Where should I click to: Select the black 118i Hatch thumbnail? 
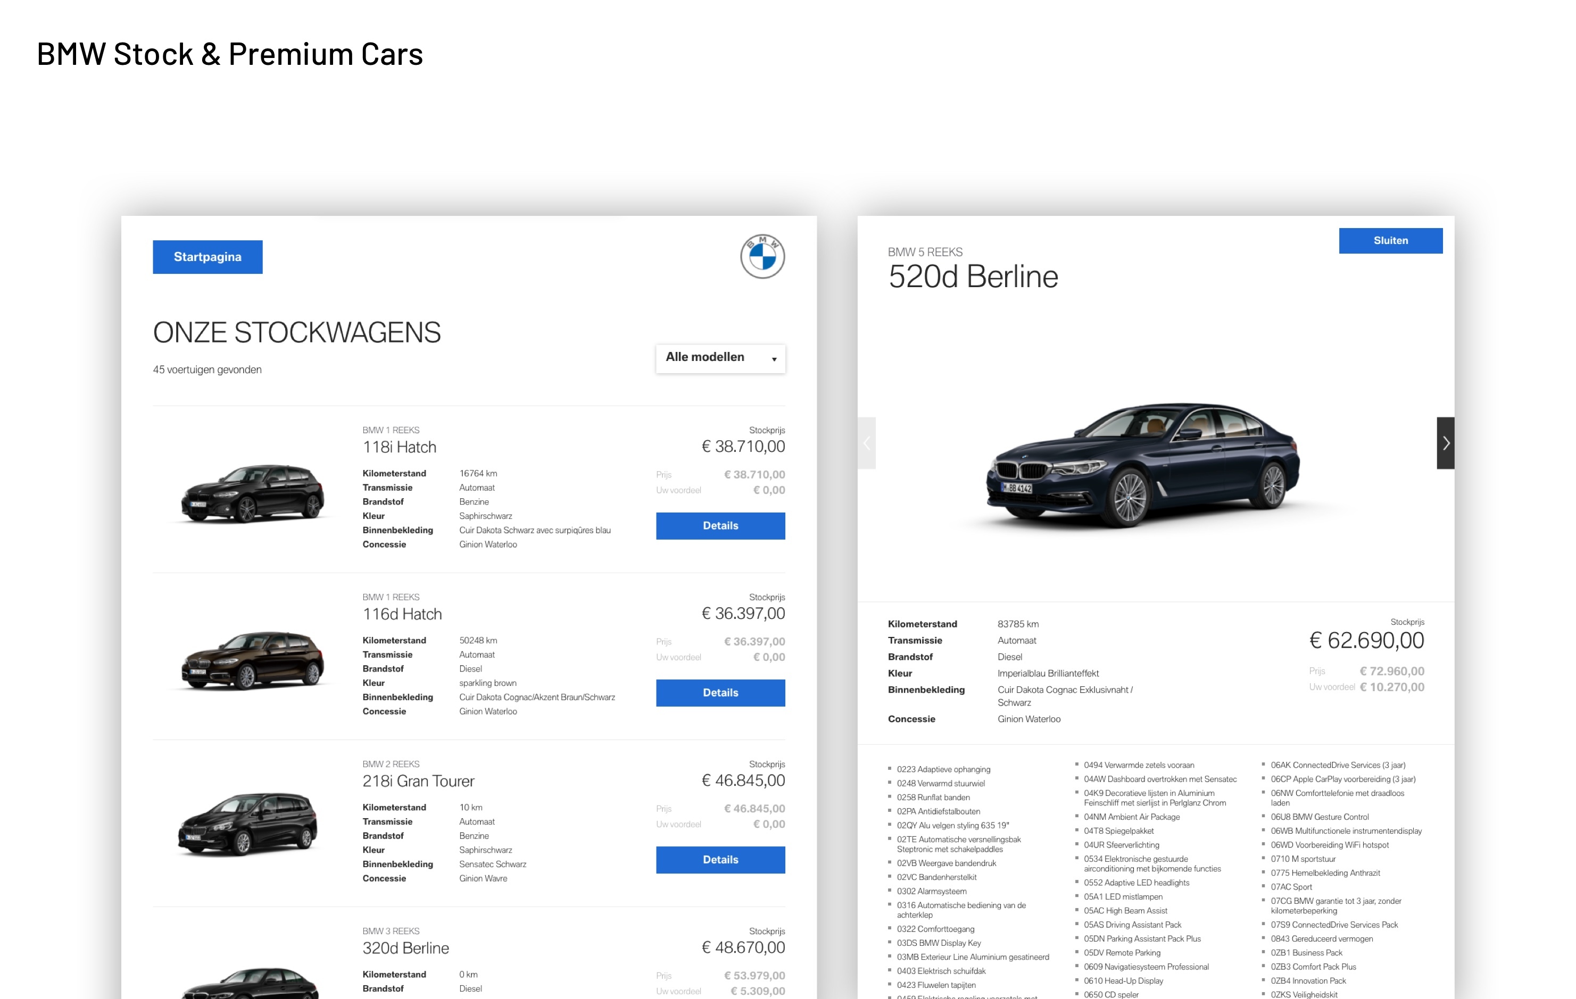(x=253, y=493)
